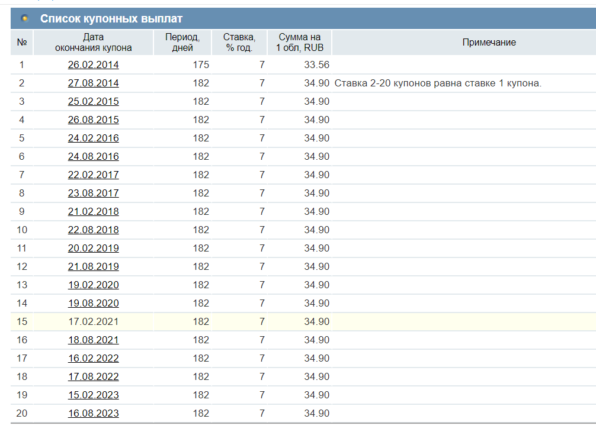Click the Примечание column header
The width and height of the screenshot is (596, 435).
[489, 42]
